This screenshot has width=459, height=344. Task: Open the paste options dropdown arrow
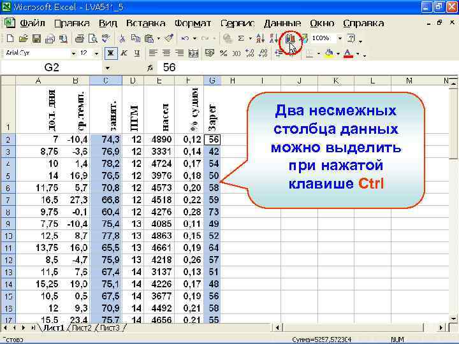click(x=158, y=38)
